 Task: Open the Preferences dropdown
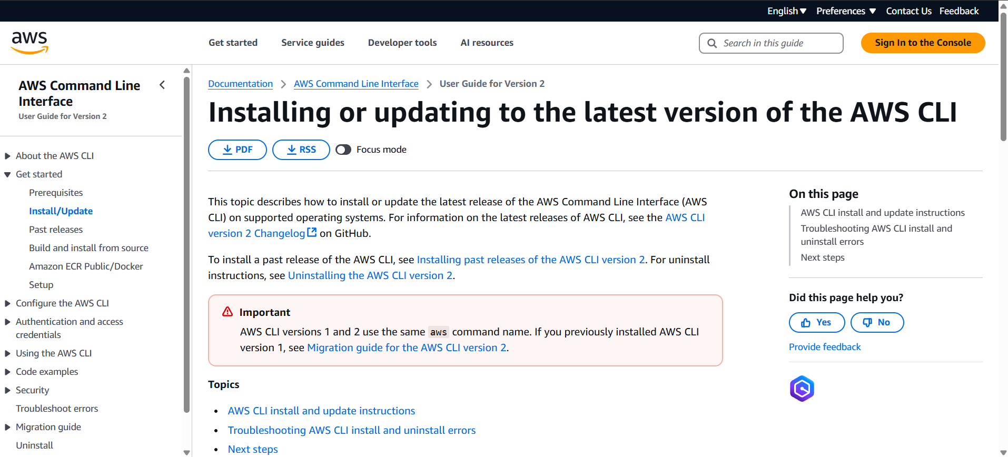pyautogui.click(x=846, y=11)
